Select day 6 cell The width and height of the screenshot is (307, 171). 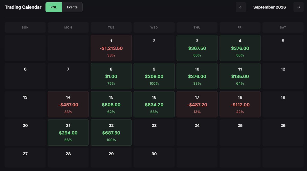[x=25, y=76]
